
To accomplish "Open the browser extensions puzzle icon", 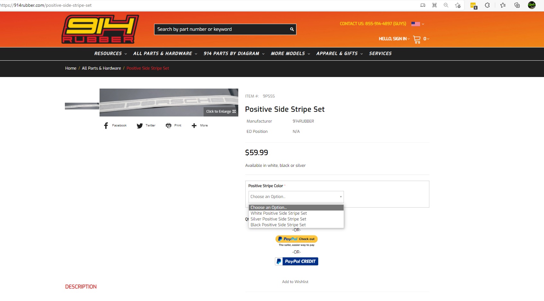I will tap(487, 5).
